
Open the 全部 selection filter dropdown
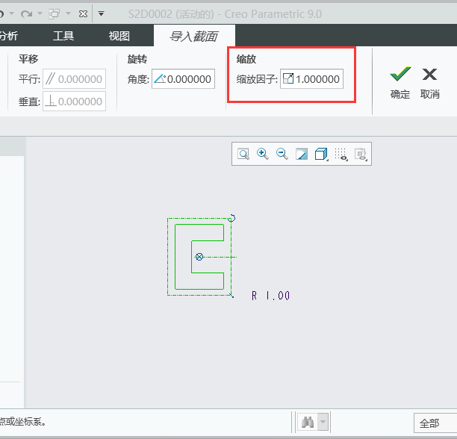(435, 423)
